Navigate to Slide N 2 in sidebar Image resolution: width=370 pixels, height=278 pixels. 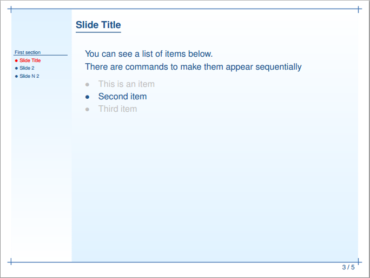[29, 76]
